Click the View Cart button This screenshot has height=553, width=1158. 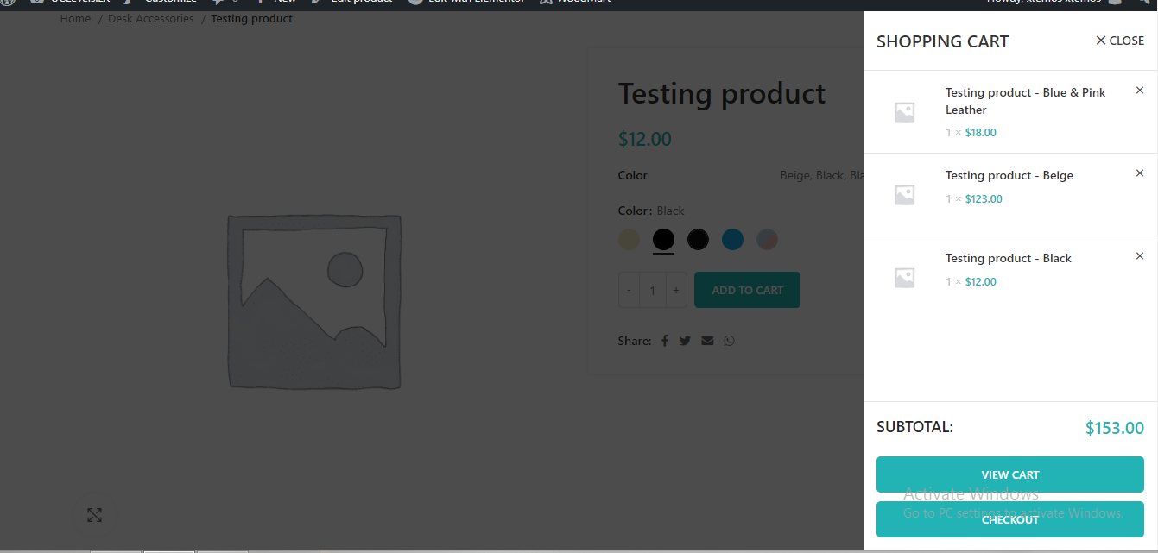tap(1010, 474)
